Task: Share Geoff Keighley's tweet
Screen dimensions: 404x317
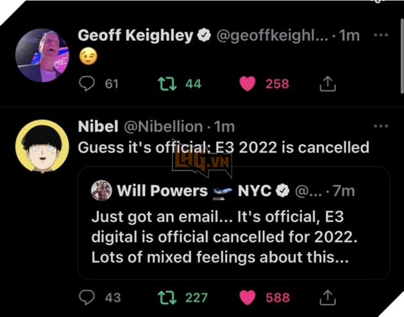Action: 327,83
